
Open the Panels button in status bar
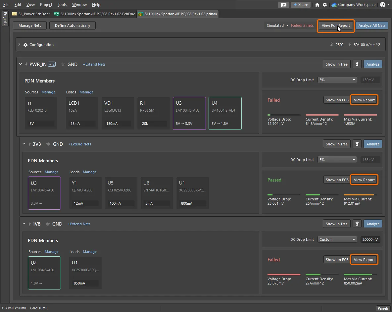[383, 308]
